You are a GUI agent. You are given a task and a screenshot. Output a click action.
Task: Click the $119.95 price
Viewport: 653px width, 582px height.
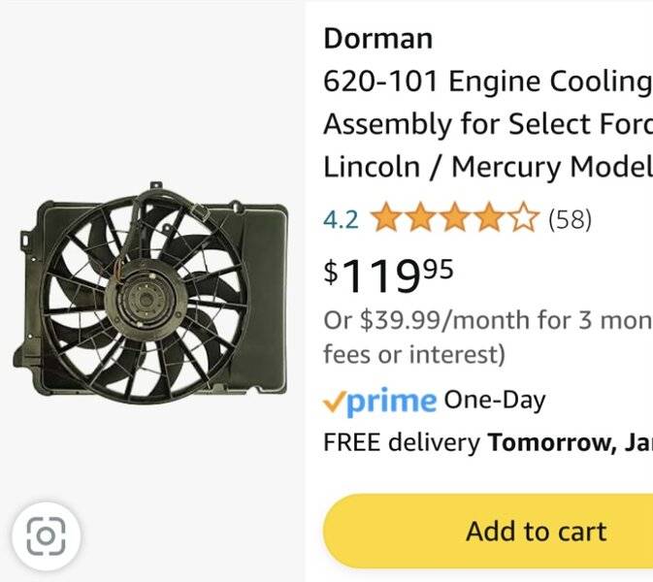point(388,274)
